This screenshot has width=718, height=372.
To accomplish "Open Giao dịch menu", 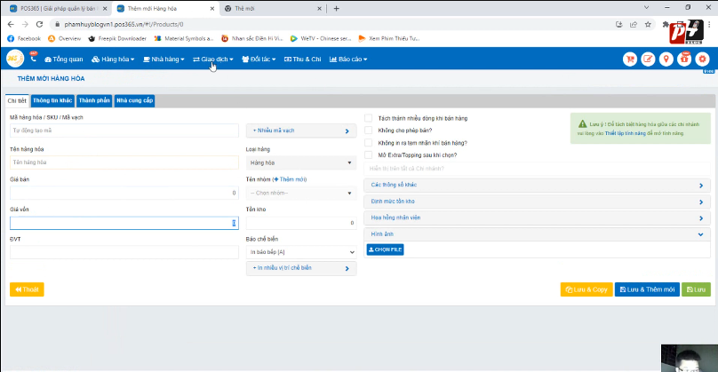I will [213, 59].
